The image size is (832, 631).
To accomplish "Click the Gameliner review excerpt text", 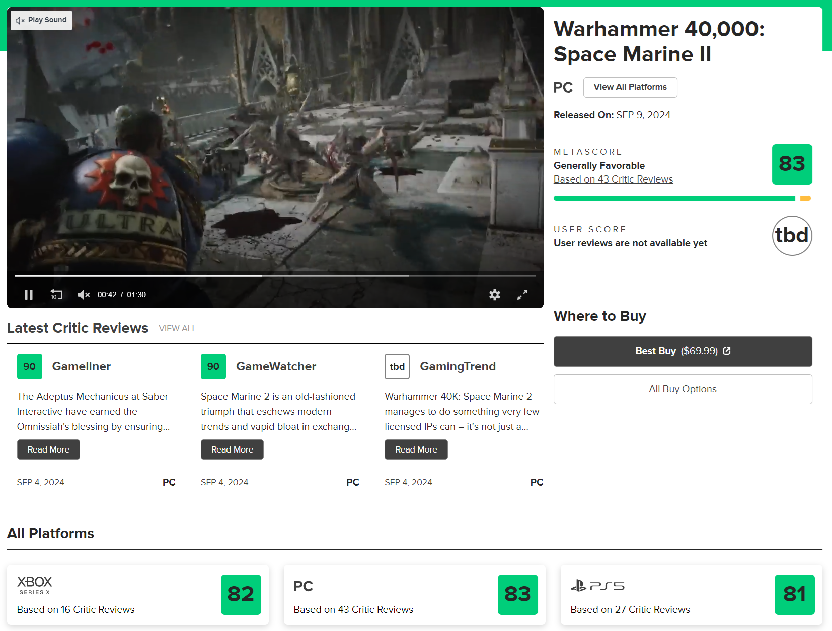I will (x=94, y=412).
